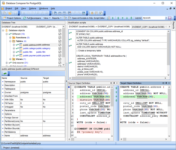Screen dimensions: 176x150
Task: Expand the public.category table node
Action: click(14, 48)
